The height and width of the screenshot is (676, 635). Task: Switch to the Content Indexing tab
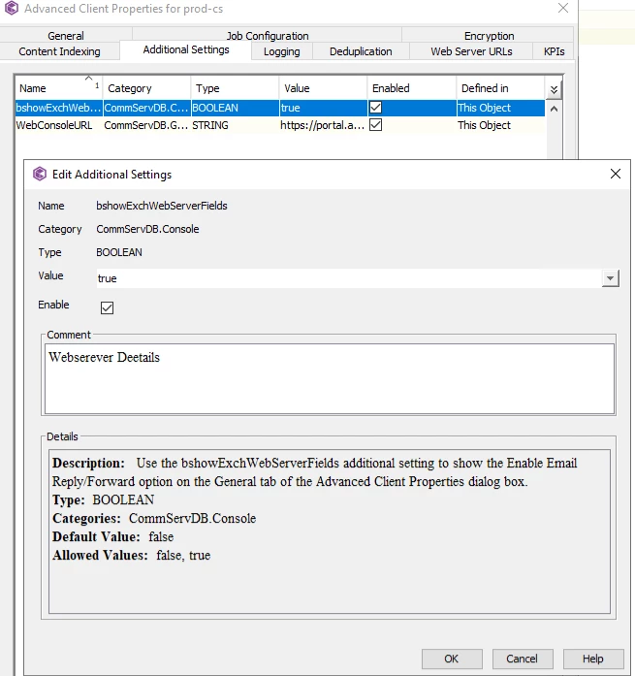pos(59,51)
